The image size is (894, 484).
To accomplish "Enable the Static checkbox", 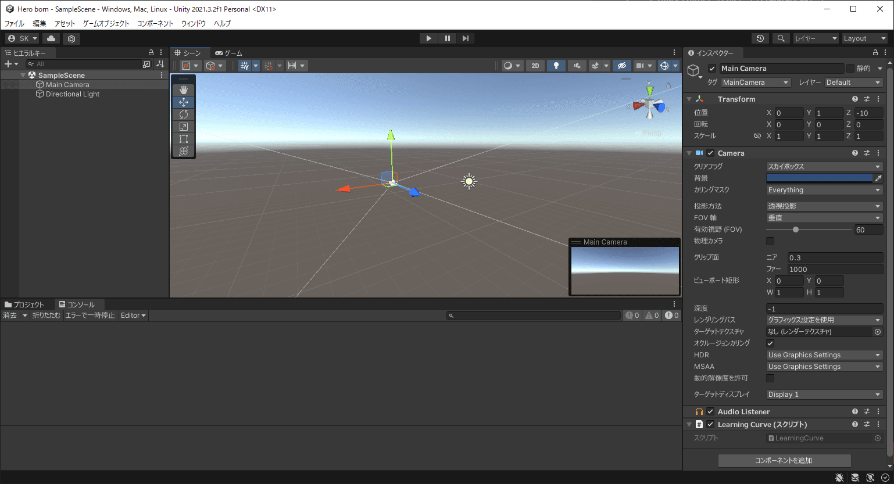I will pyautogui.click(x=850, y=69).
